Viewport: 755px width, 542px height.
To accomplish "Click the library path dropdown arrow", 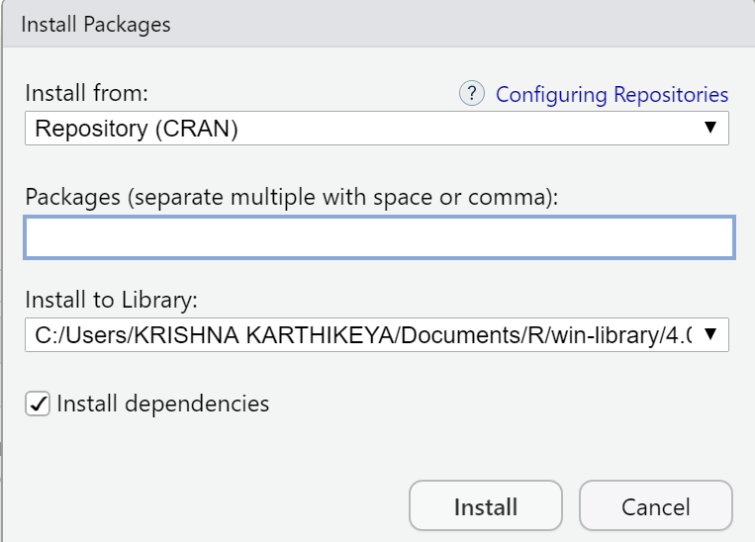I will click(709, 334).
